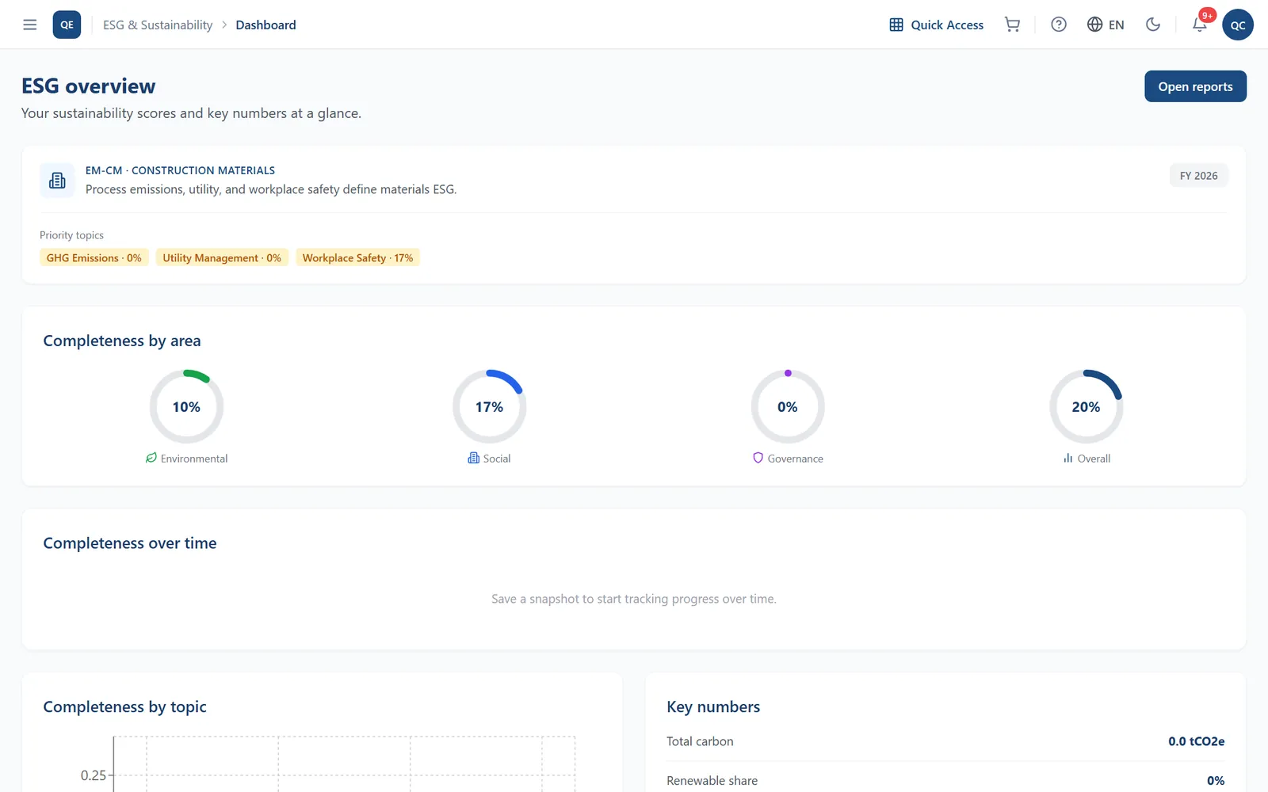Click the Priority topics label
The height and width of the screenshot is (792, 1268).
click(71, 235)
